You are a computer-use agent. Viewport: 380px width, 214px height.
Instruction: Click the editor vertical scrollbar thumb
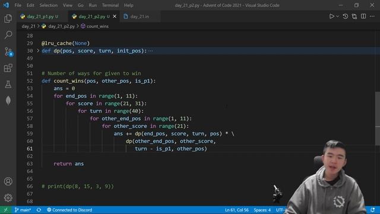378,118
